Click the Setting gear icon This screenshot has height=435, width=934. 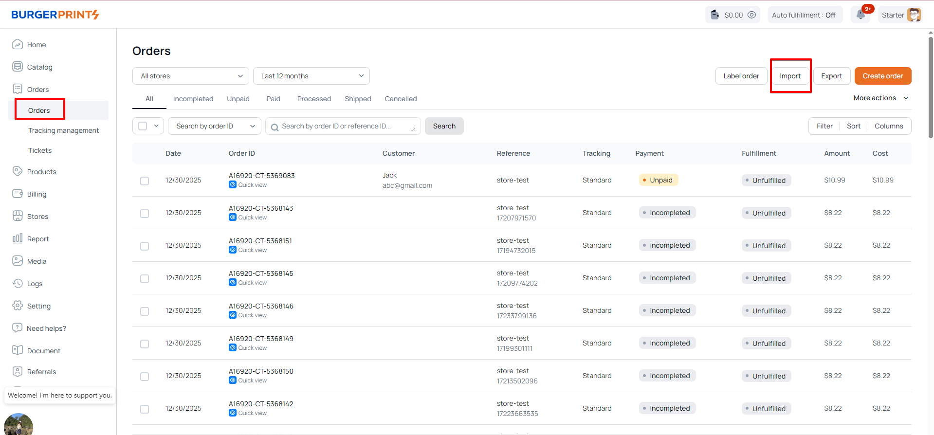coord(18,306)
